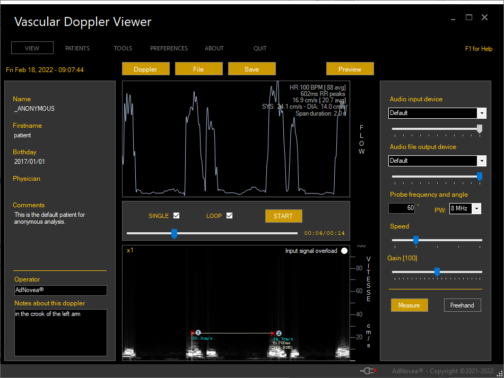This screenshot has width=504, height=378.
Task: Click the 25.3cm/s measurement label
Action: point(203,338)
